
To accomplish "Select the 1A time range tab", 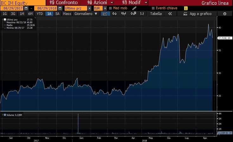I will [49, 14].
